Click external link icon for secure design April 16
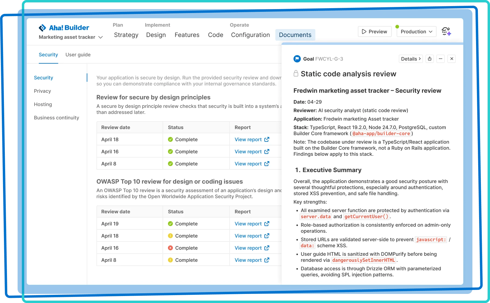The width and height of the screenshot is (490, 303). 267,151
